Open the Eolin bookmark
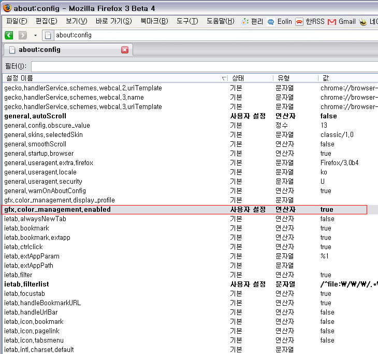The height and width of the screenshot is (354, 378). tap(280, 21)
